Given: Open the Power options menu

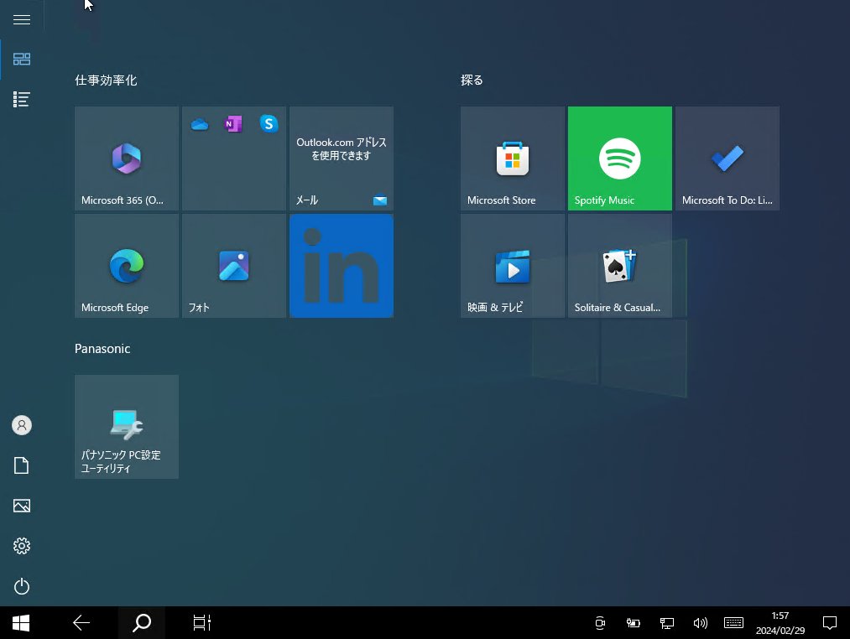Looking at the screenshot, I should [22, 586].
